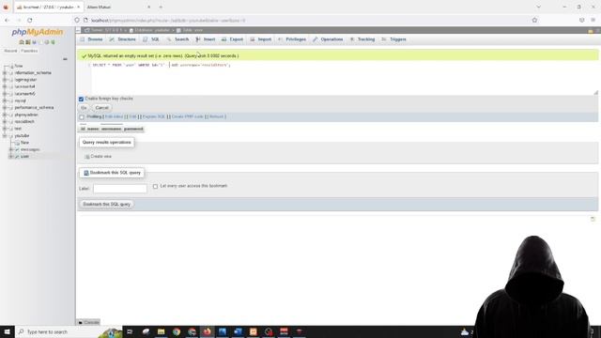Switch to the SQL tab
This screenshot has height=338, width=601.
tap(151, 39)
